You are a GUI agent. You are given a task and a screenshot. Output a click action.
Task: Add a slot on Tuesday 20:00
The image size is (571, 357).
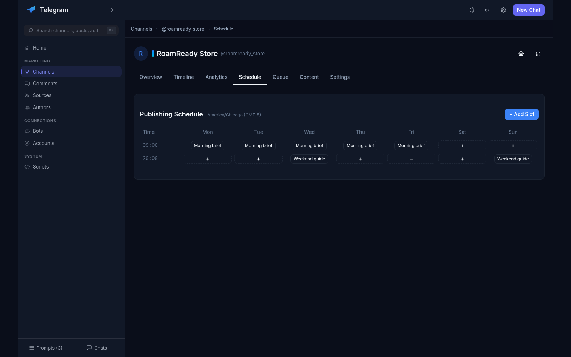tap(258, 159)
